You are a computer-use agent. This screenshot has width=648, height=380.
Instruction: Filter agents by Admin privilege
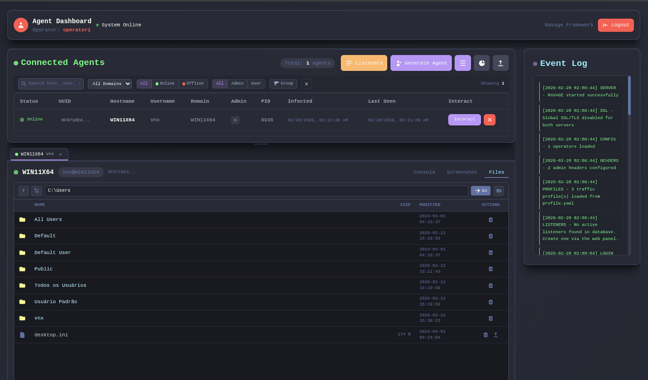[238, 84]
